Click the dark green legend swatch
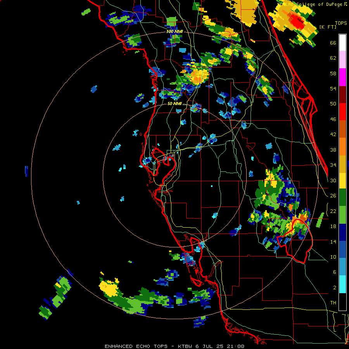Image resolution: width=349 pixels, height=349 pixels. pyautogui.click(x=342, y=197)
